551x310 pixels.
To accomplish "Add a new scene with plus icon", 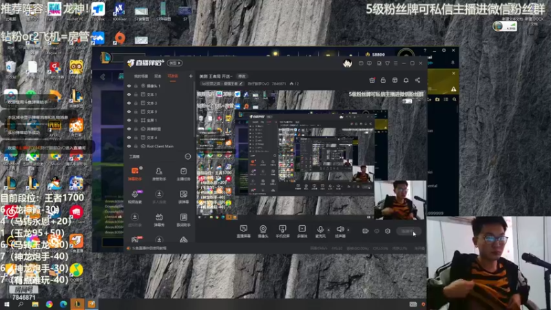I will (191, 76).
